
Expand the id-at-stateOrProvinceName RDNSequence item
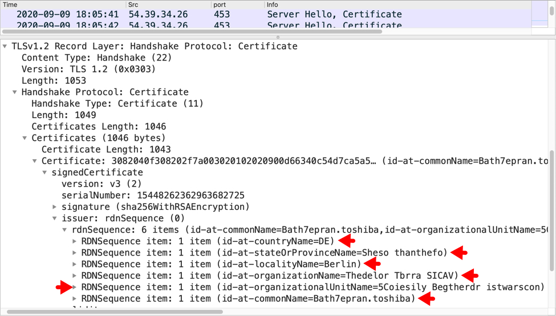click(x=75, y=253)
